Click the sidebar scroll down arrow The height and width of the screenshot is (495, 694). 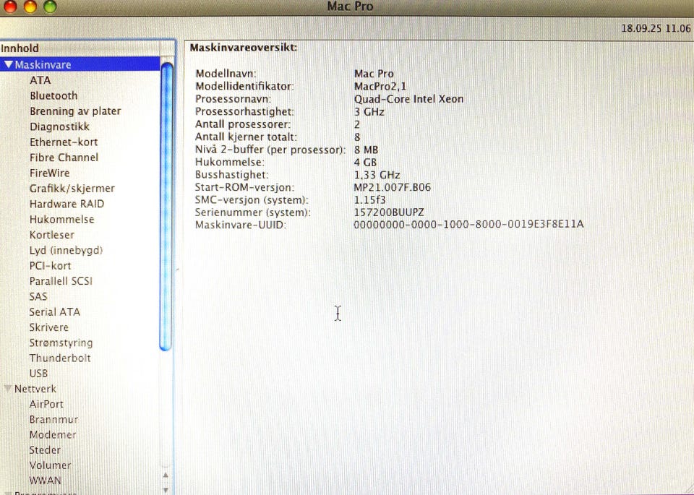click(x=166, y=489)
